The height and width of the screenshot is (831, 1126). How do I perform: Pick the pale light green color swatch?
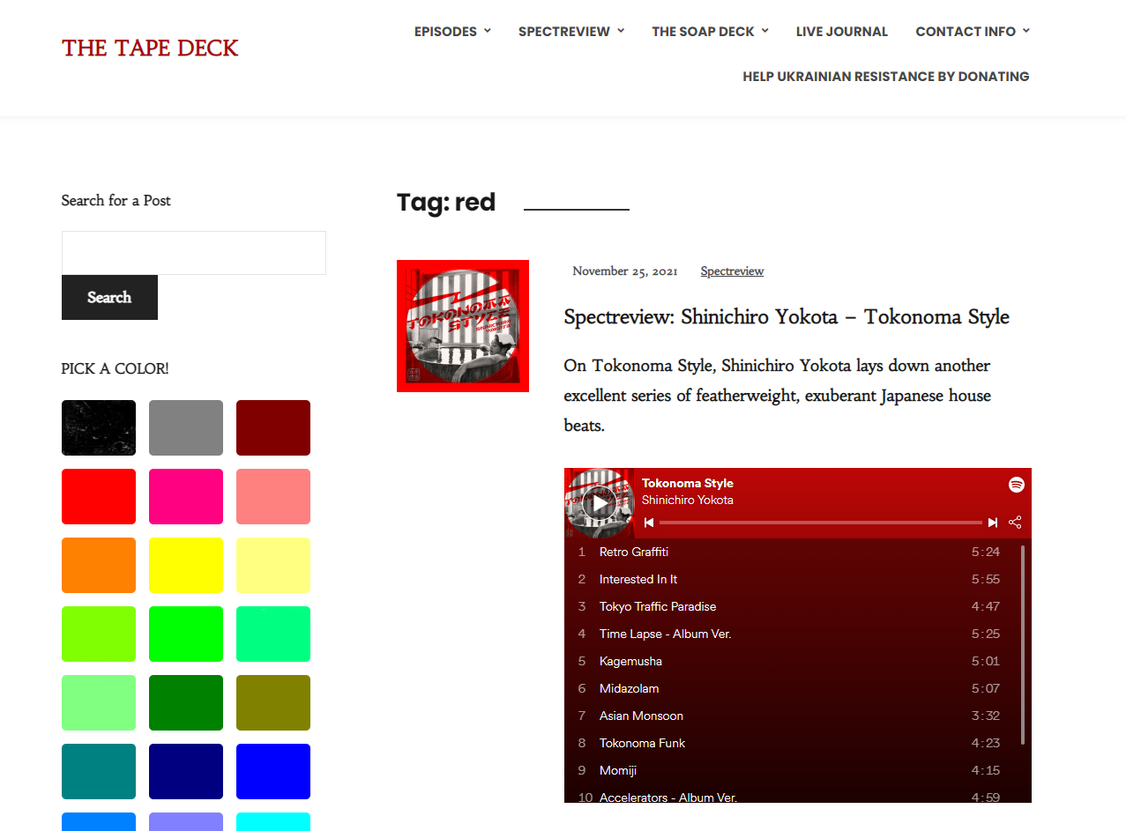click(x=99, y=703)
